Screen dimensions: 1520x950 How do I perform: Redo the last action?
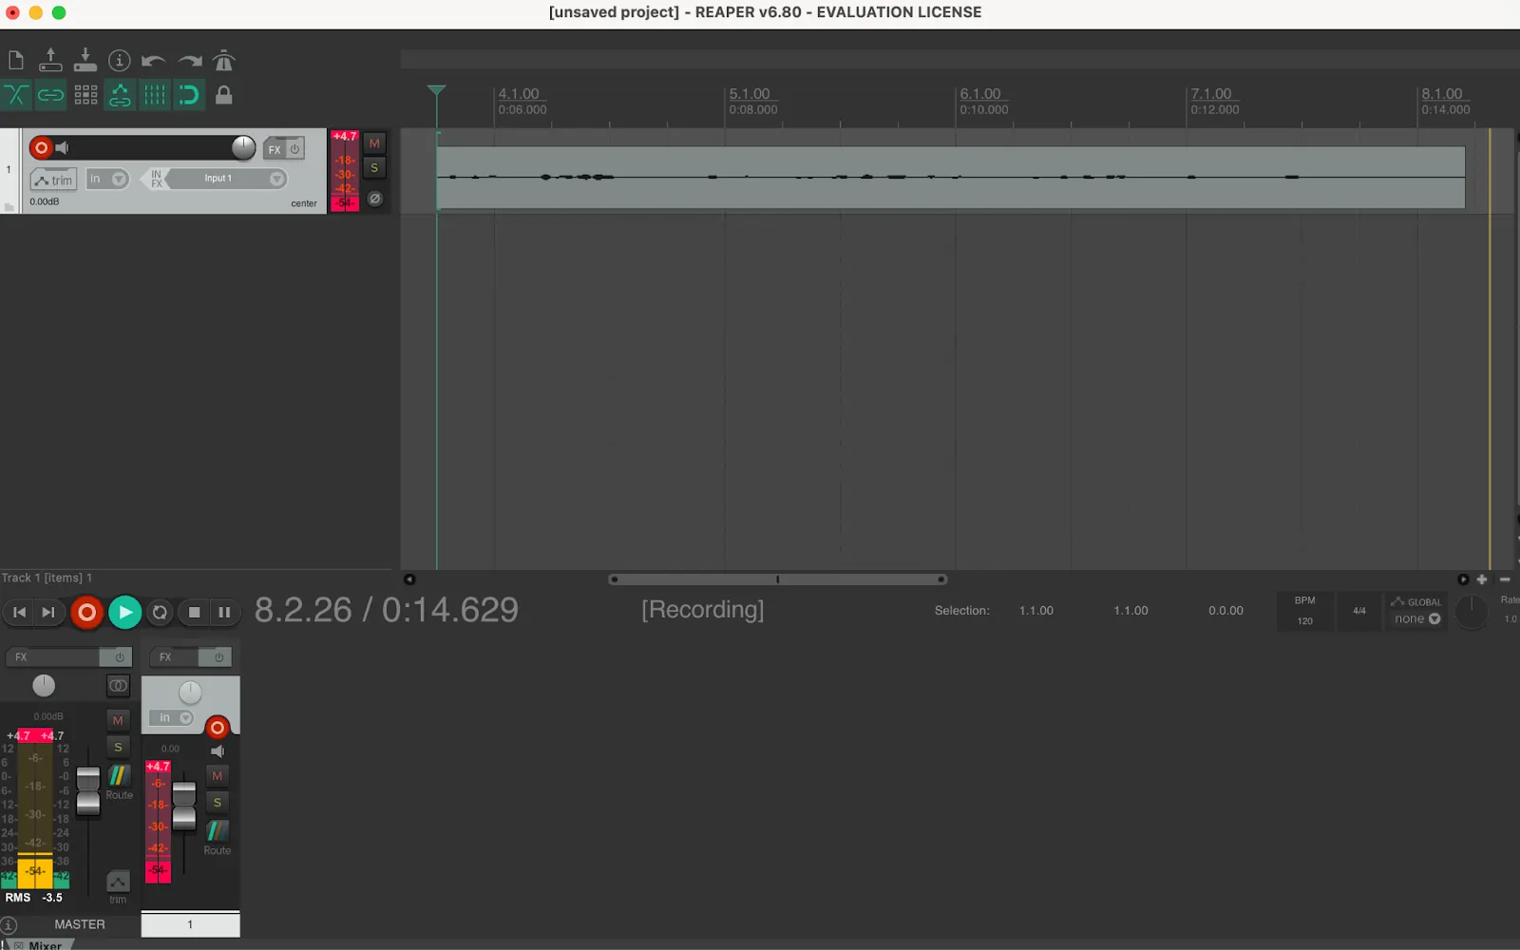[188, 60]
